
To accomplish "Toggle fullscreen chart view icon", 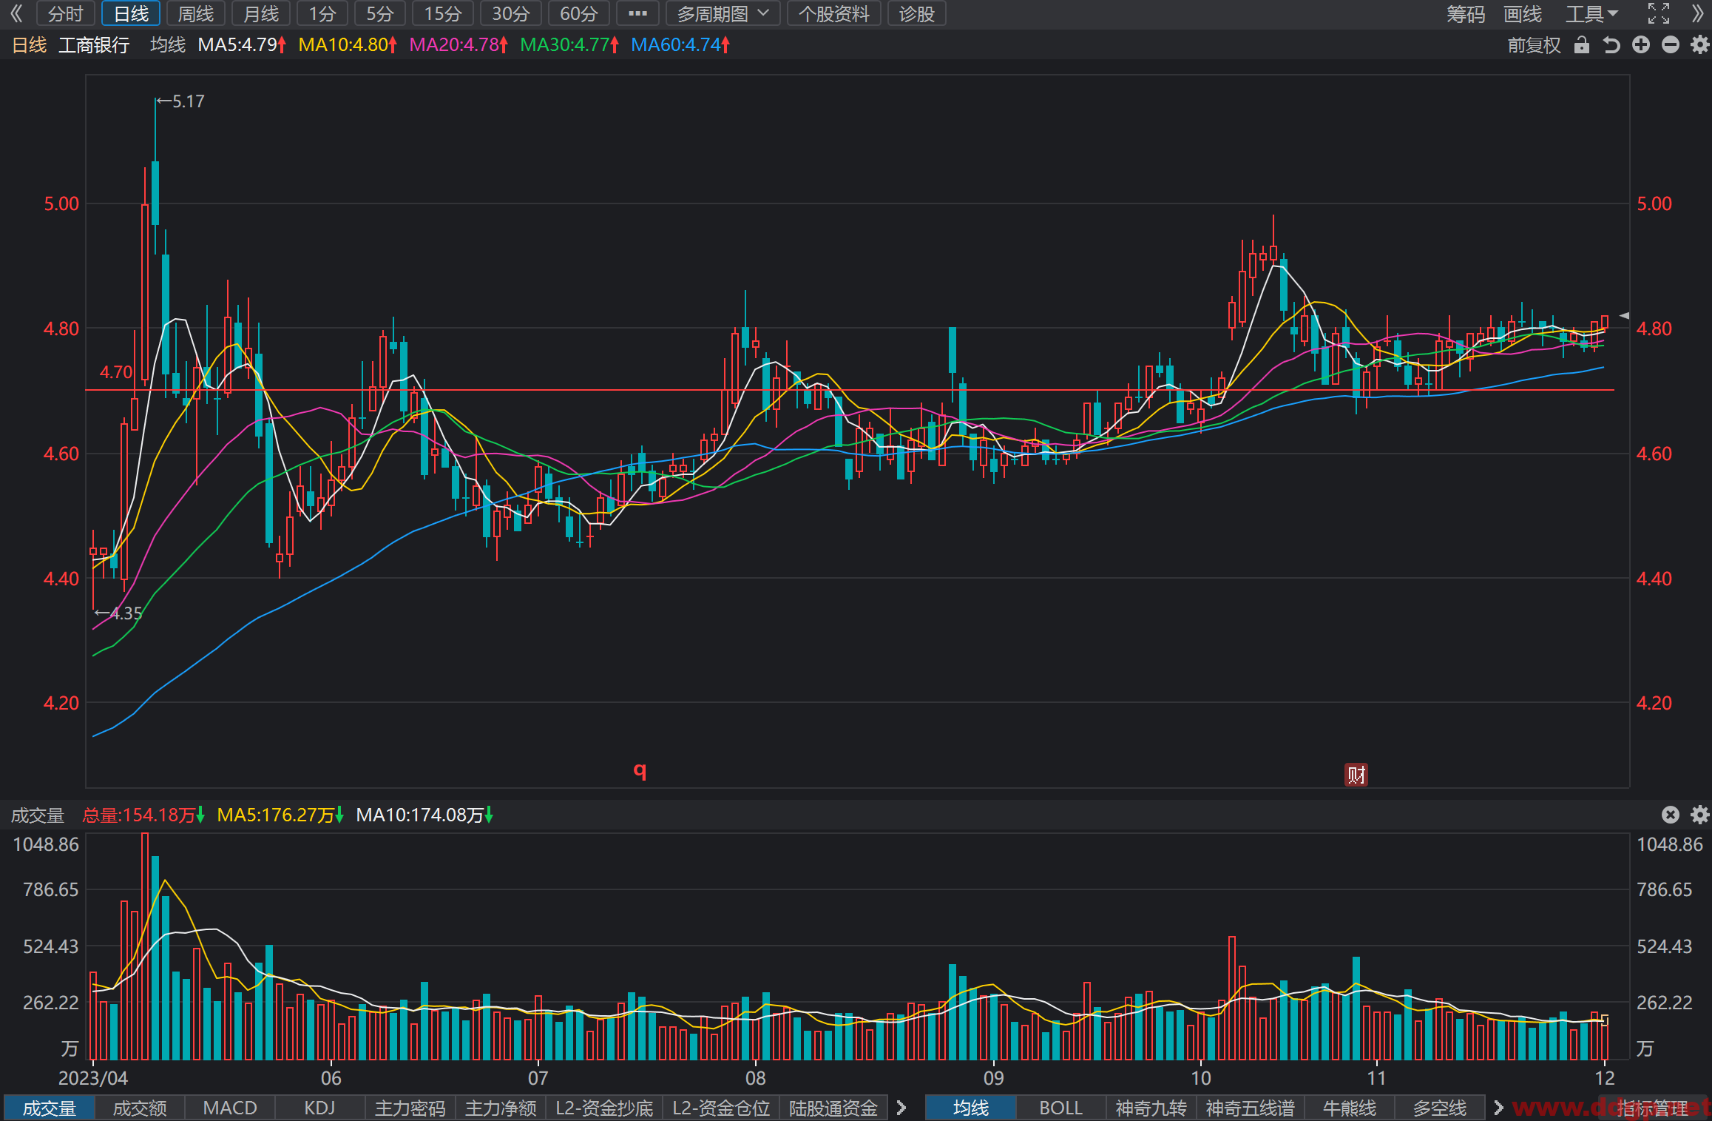I will pyautogui.click(x=1659, y=13).
